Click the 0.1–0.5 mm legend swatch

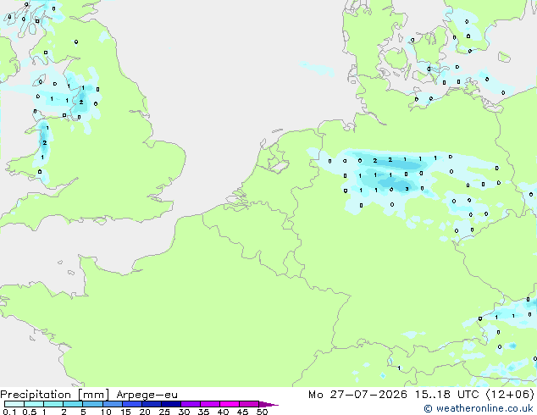[14, 404]
